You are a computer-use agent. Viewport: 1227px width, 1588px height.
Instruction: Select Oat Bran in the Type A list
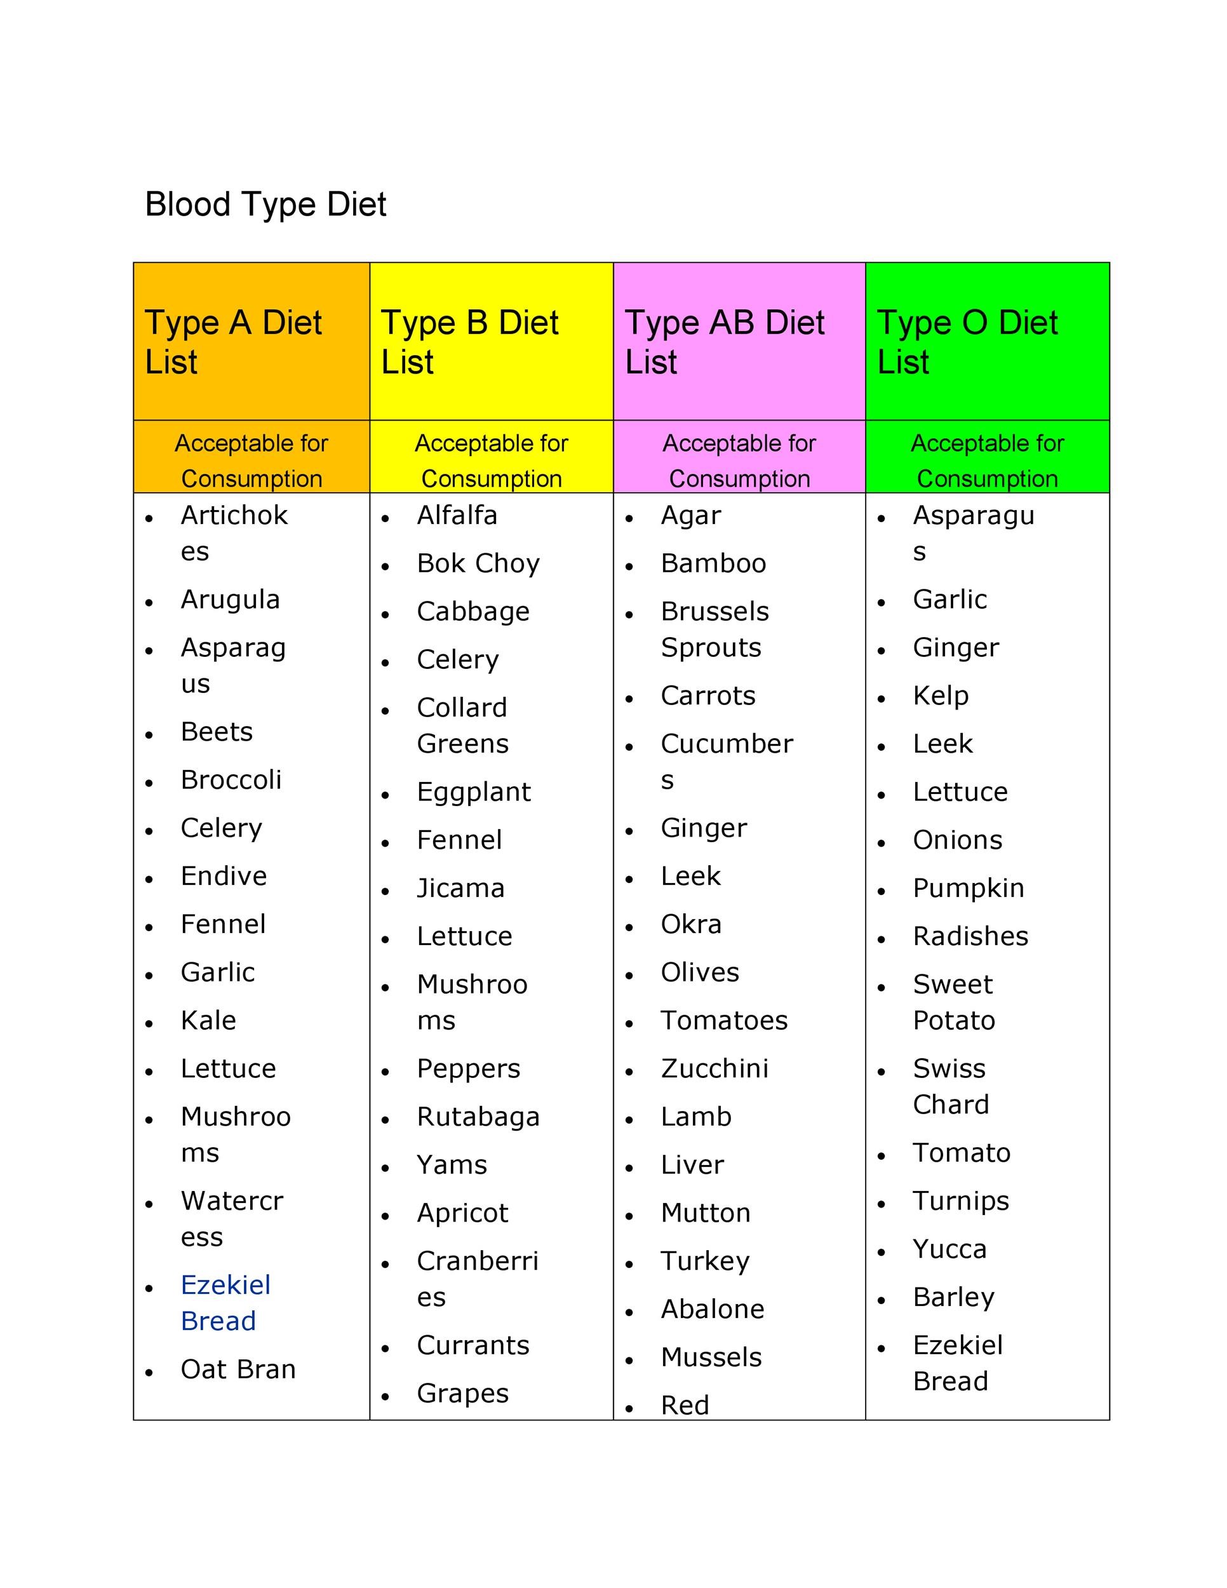point(238,1369)
